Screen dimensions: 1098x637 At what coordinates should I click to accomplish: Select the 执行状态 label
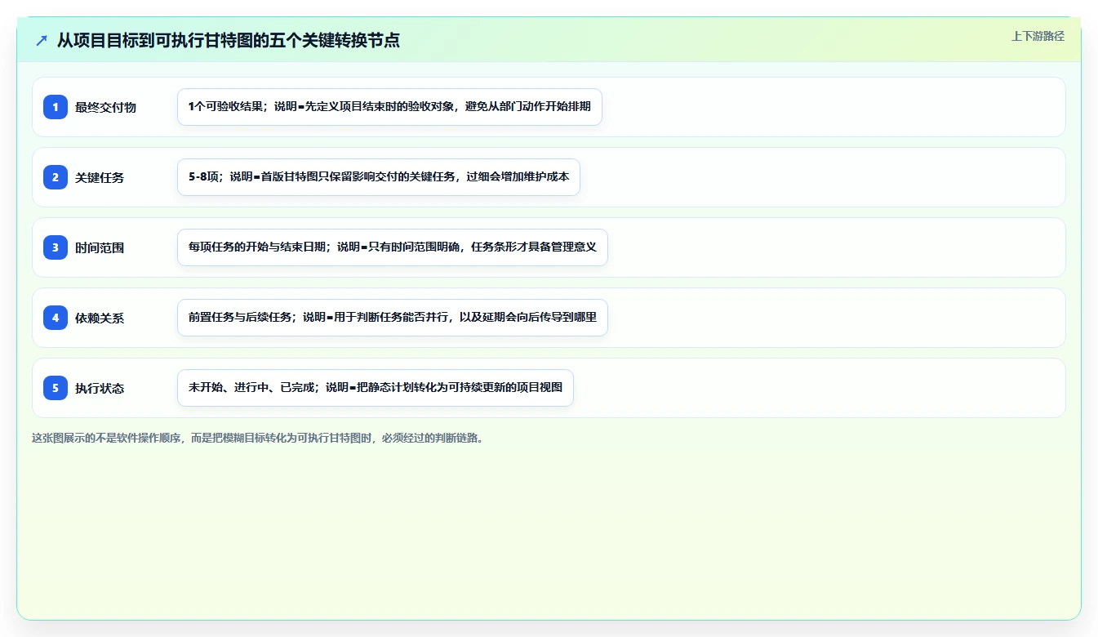pos(100,388)
